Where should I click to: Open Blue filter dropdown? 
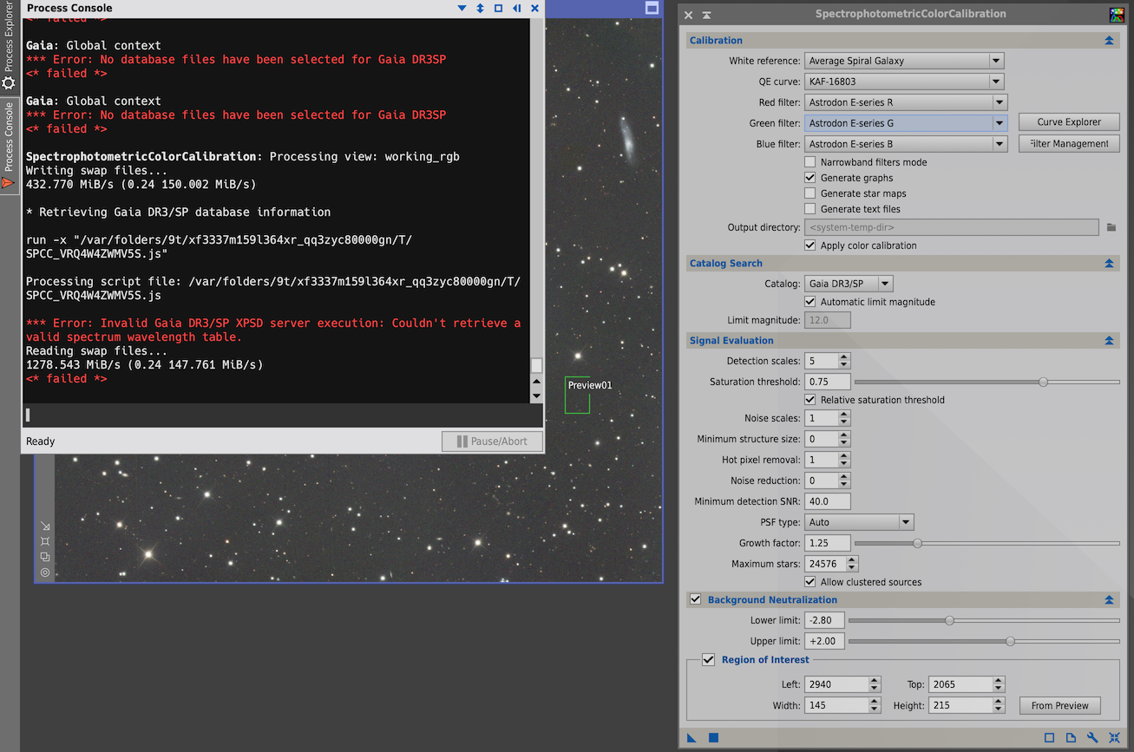tap(906, 144)
